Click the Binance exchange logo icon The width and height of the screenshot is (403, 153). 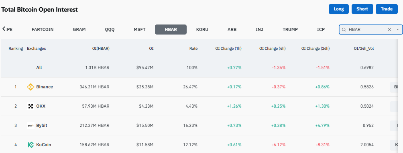click(31, 87)
